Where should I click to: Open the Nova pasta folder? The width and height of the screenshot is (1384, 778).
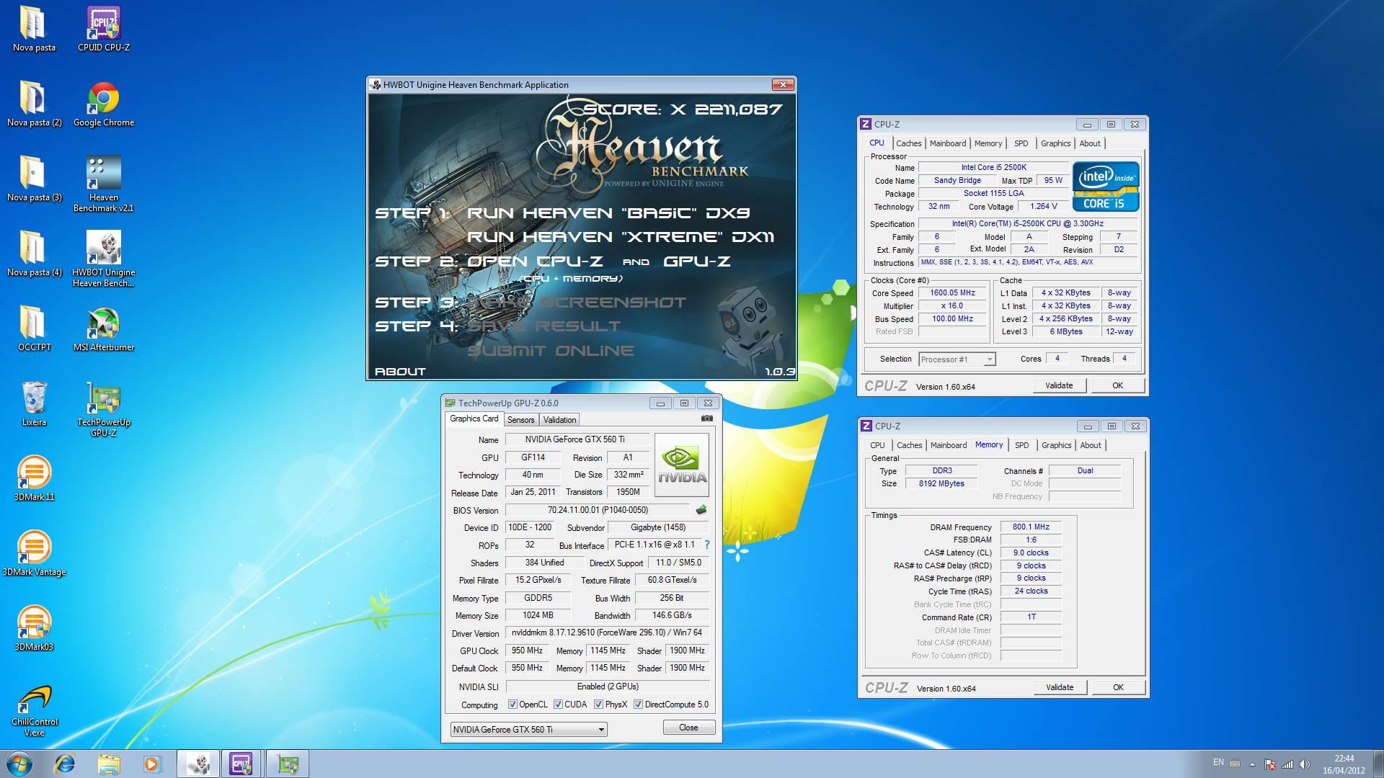click(x=34, y=29)
